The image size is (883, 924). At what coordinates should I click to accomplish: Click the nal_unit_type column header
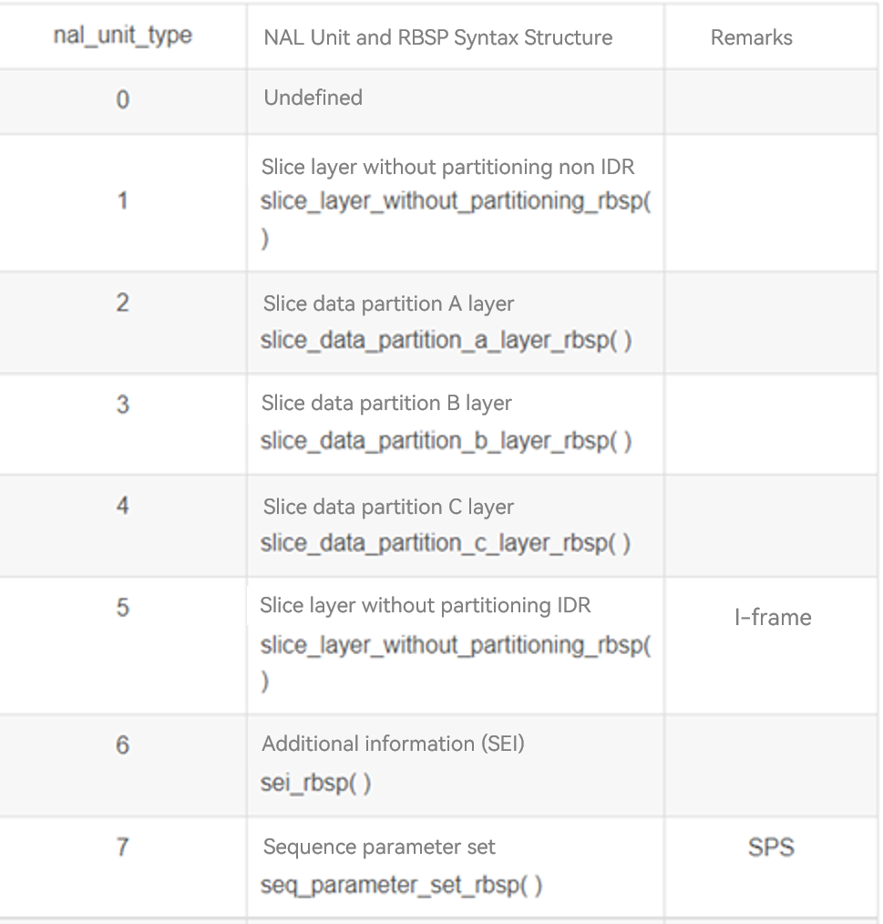point(123,36)
